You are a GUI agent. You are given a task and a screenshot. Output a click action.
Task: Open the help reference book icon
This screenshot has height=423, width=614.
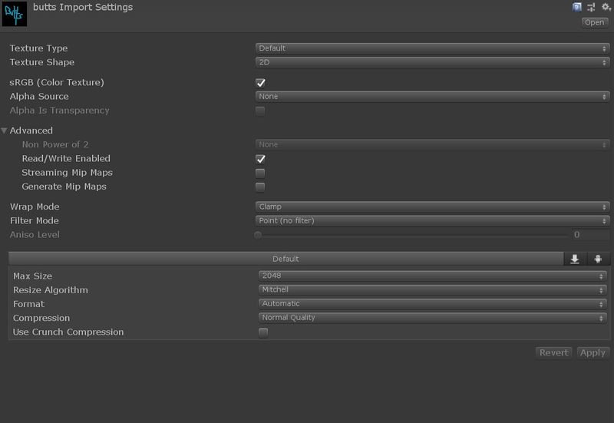tap(577, 7)
